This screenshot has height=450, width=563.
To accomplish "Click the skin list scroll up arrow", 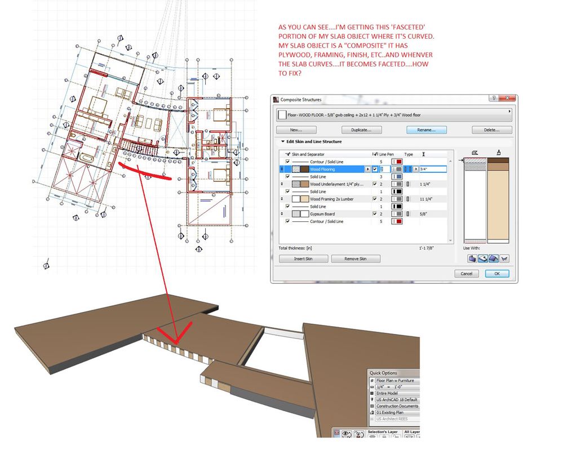I will pyautogui.click(x=451, y=161).
